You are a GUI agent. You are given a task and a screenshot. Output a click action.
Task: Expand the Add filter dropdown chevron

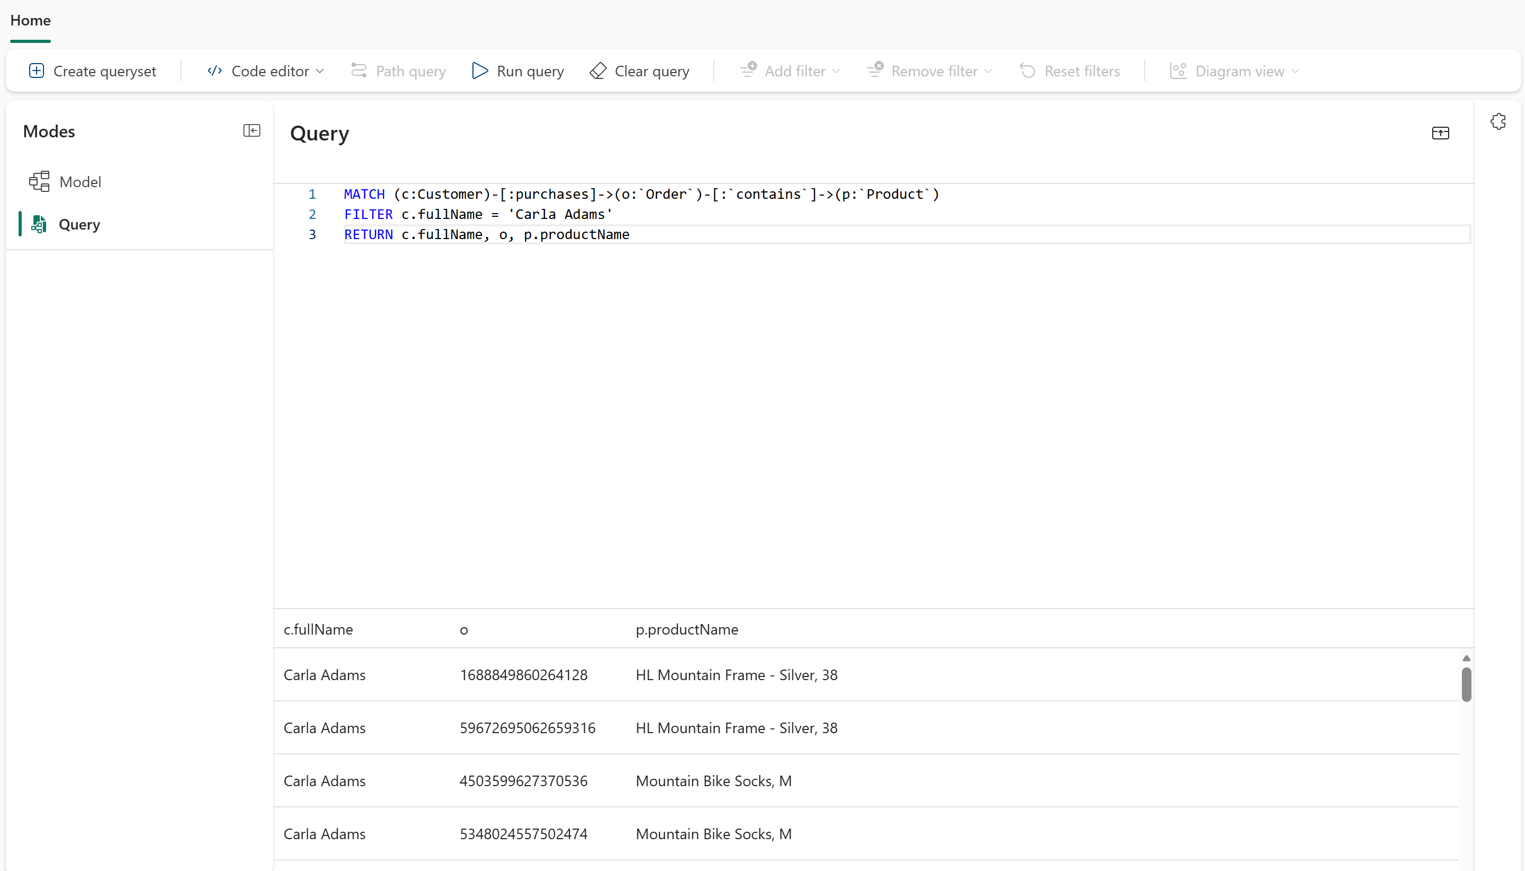pyautogui.click(x=836, y=71)
